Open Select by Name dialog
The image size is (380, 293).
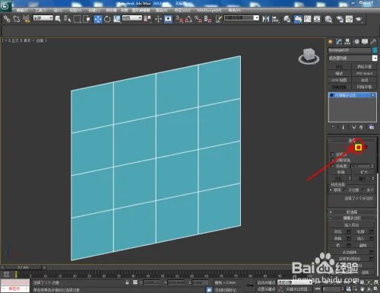pos(68,19)
